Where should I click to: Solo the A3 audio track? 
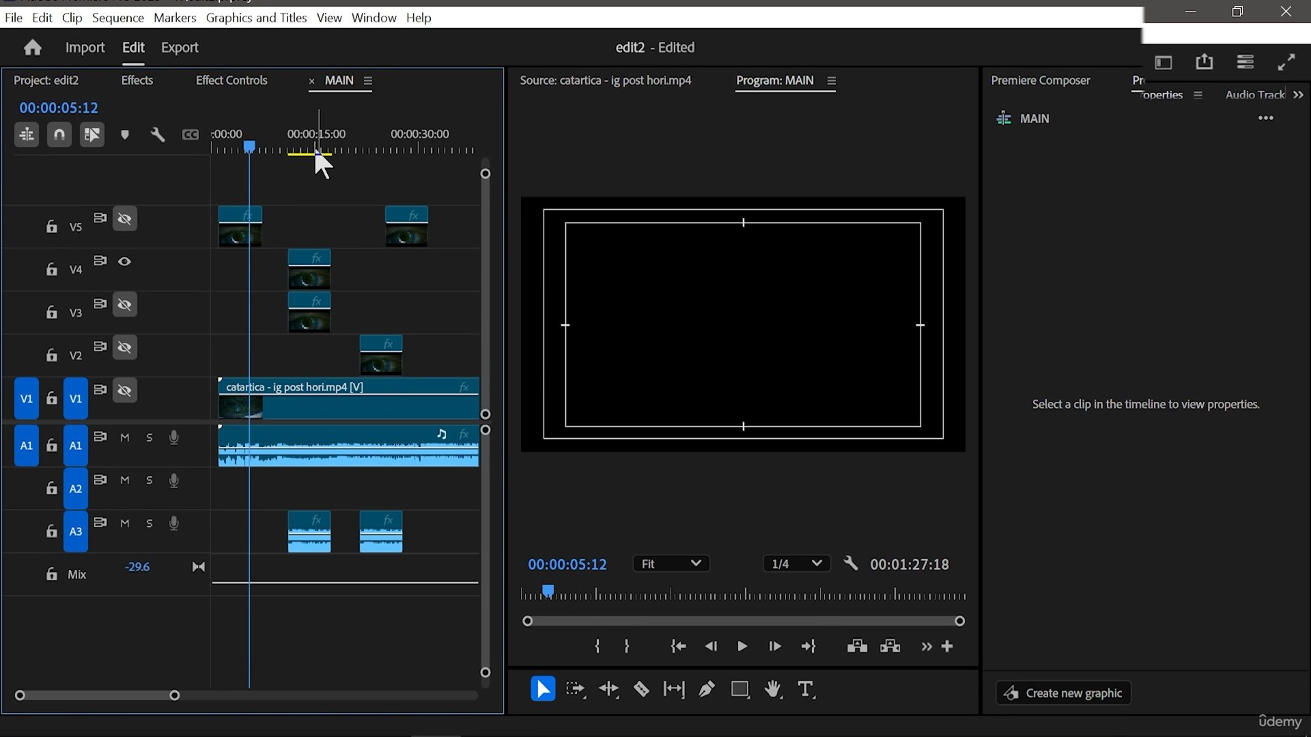[150, 523]
